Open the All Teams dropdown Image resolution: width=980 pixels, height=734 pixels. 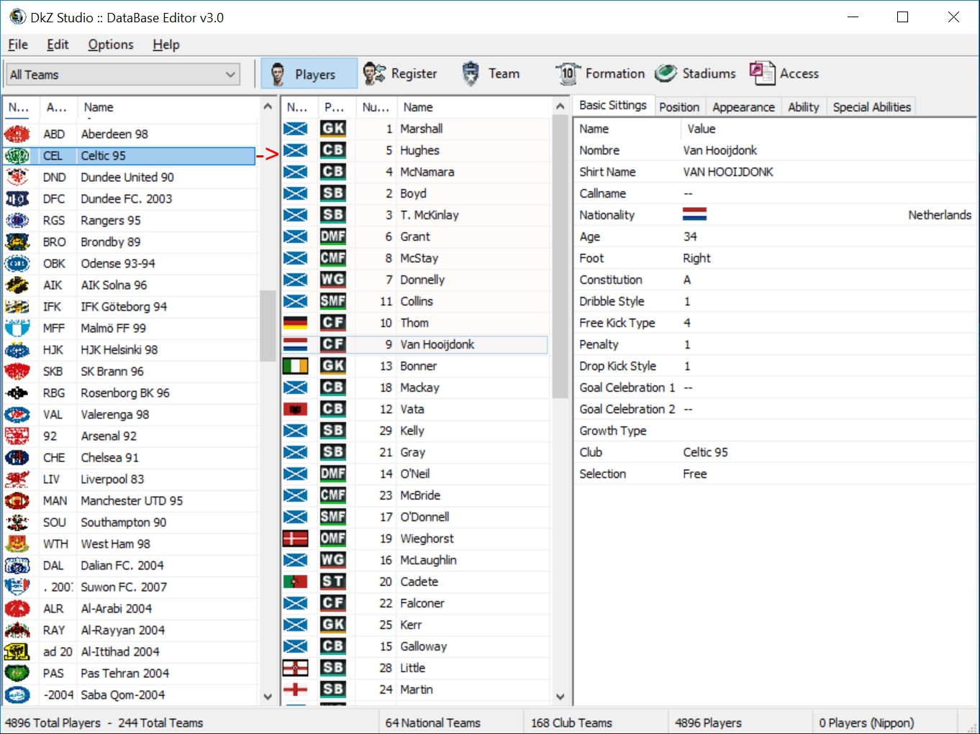123,74
